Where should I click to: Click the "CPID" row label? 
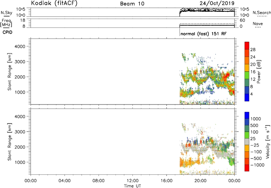point(7,32)
